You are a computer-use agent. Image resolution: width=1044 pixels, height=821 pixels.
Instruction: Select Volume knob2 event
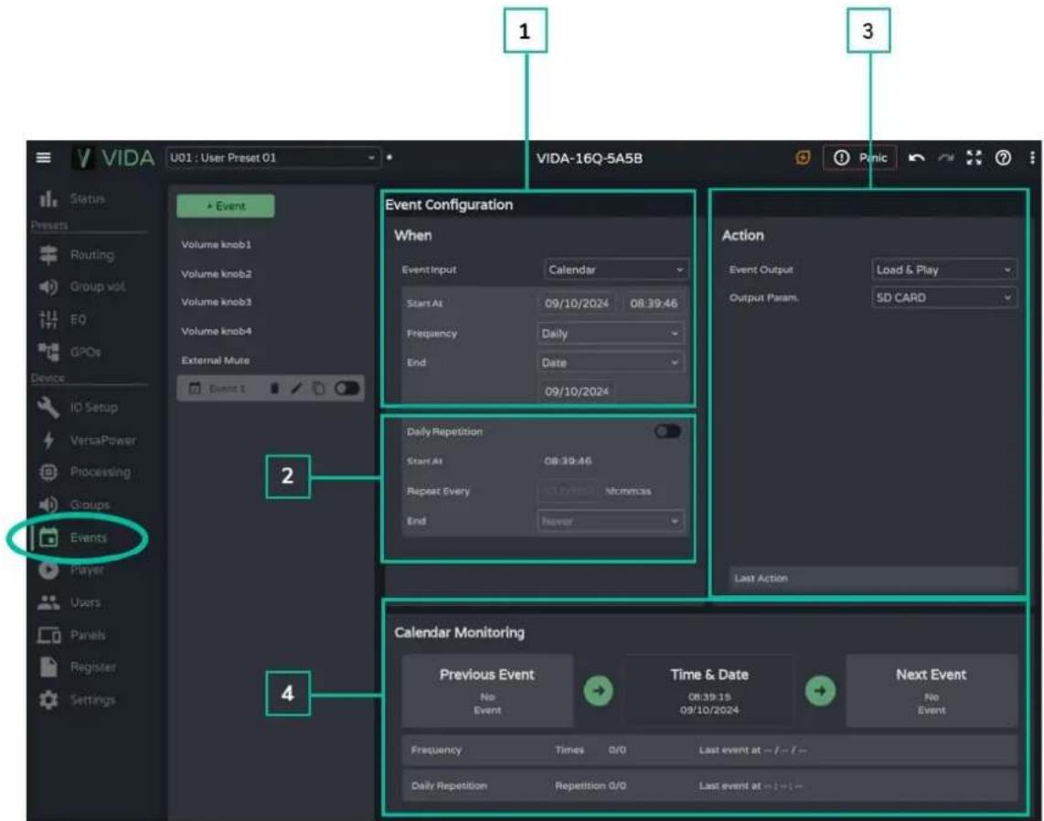(x=216, y=273)
